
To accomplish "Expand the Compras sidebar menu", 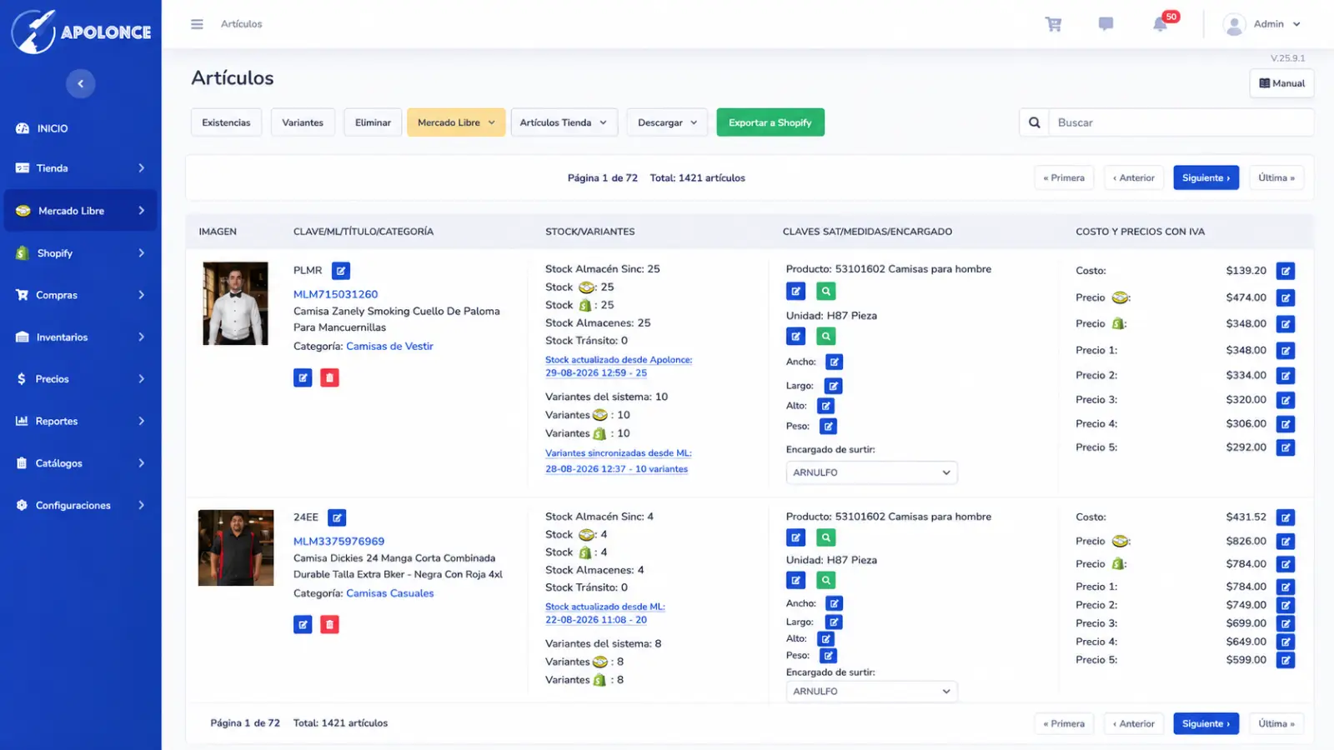I will coord(81,295).
